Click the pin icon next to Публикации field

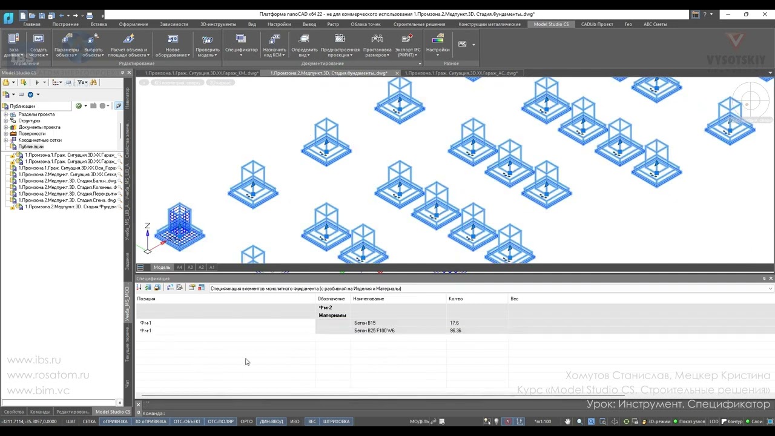click(118, 106)
